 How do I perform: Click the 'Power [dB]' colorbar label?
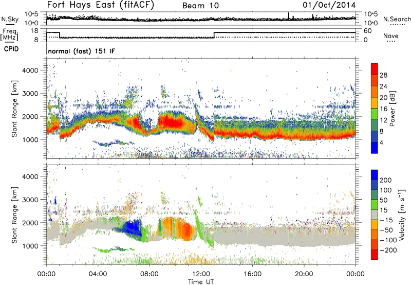click(x=392, y=109)
